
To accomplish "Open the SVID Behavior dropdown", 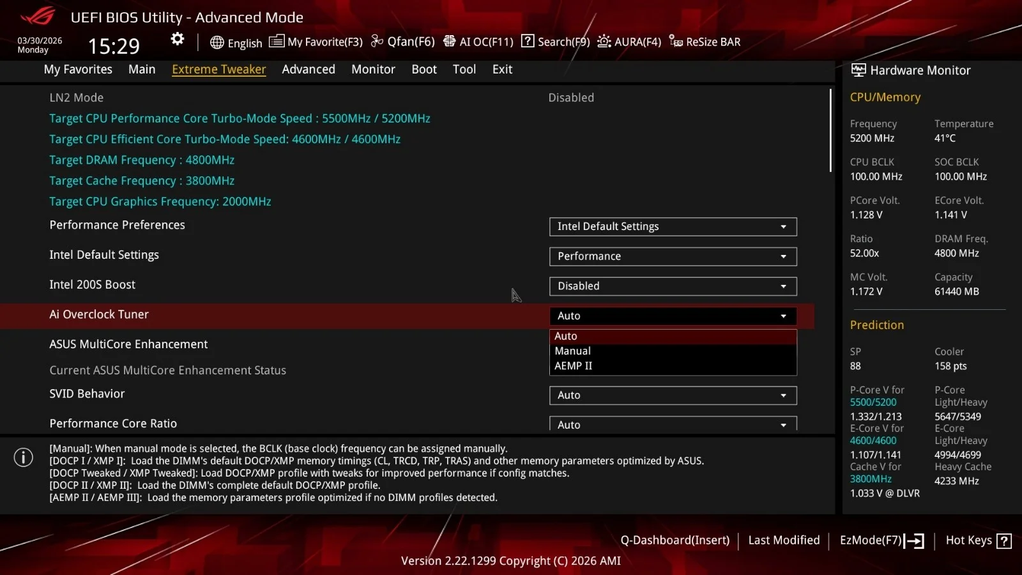I will (x=672, y=395).
